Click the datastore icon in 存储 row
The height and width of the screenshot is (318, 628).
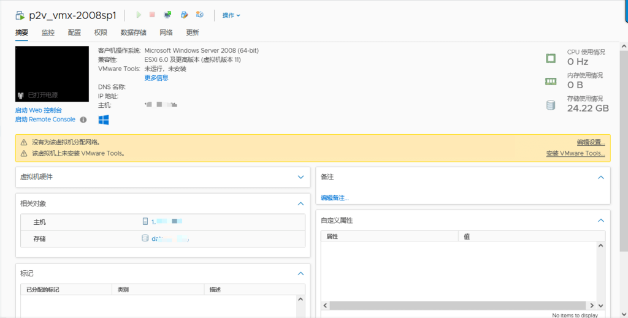pos(145,238)
